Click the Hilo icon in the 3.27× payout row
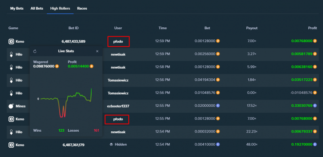This screenshot has width=323, height=157. coord(11,54)
